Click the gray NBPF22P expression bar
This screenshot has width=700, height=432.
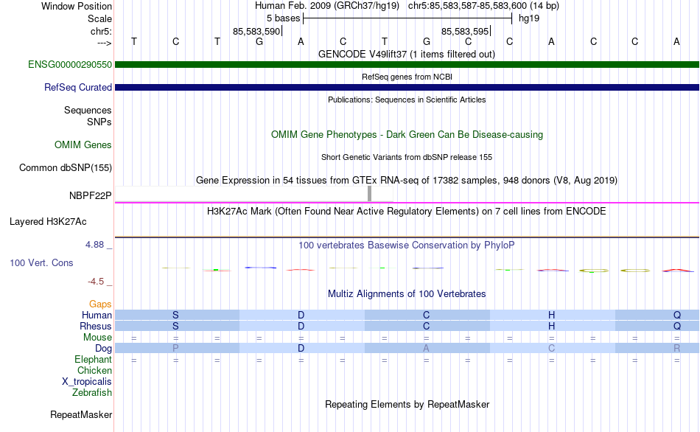(369, 193)
